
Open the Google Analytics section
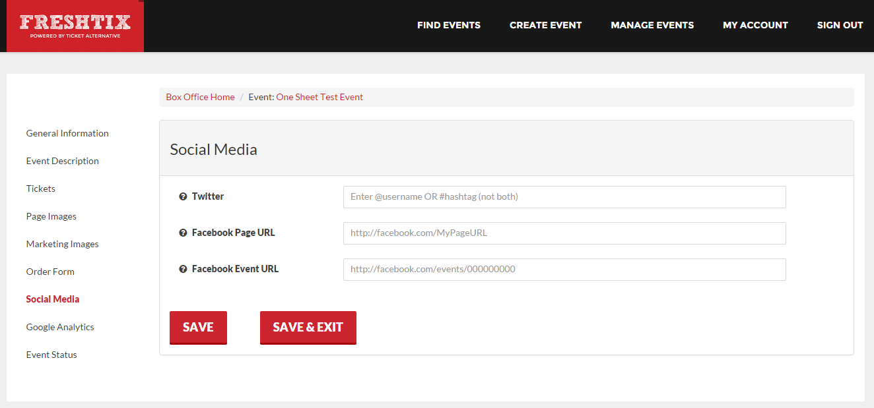pos(60,327)
